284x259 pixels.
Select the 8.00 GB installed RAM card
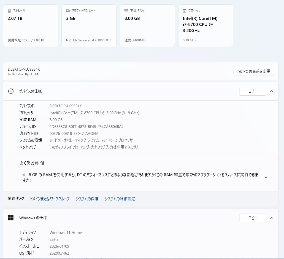pyautogui.click(x=147, y=26)
